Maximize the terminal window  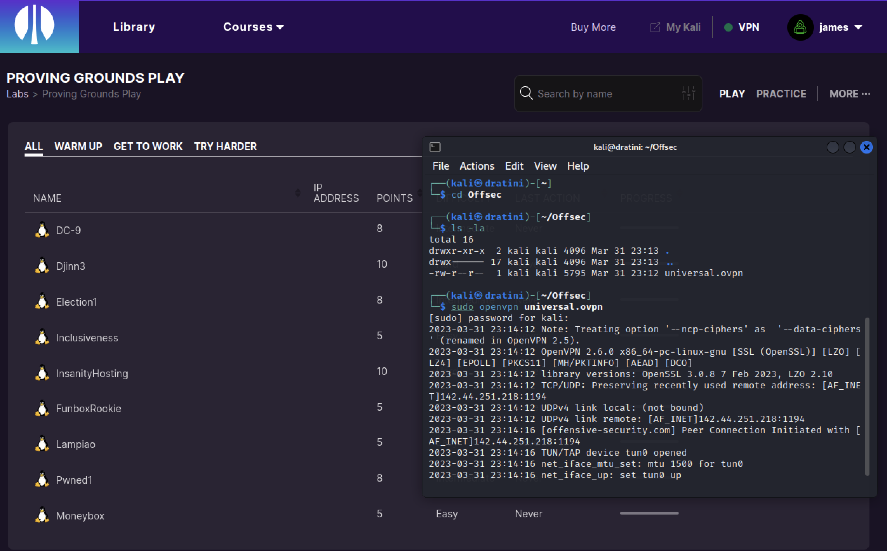pyautogui.click(x=849, y=147)
